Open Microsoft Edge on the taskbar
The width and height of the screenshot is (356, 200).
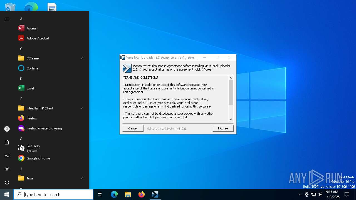(114, 194)
